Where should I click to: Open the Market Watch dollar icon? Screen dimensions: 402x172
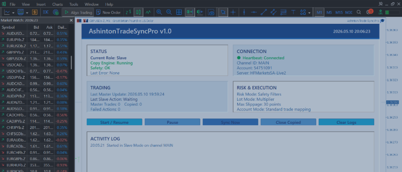point(34,12)
